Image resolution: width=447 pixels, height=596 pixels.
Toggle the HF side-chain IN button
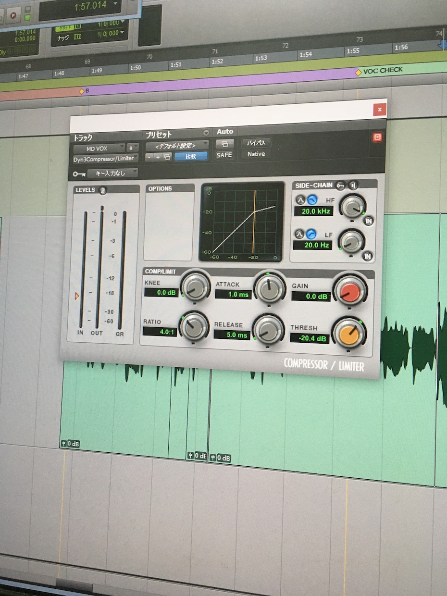coord(369,221)
